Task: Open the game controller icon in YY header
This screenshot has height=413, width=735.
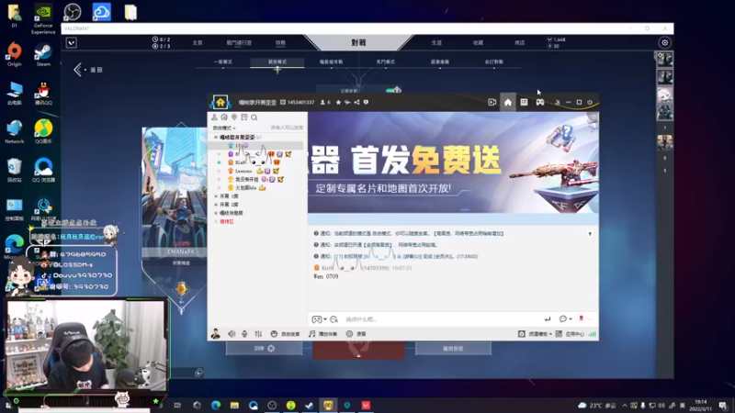Action: pyautogui.click(x=540, y=102)
